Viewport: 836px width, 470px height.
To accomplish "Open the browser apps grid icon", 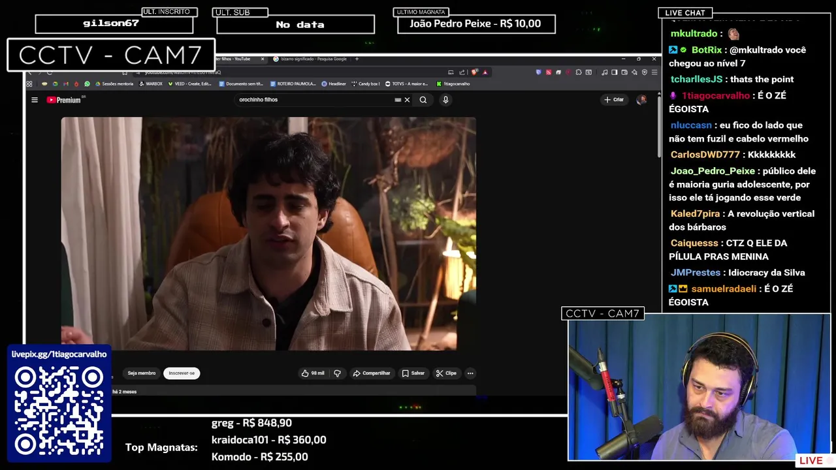I will (x=29, y=84).
